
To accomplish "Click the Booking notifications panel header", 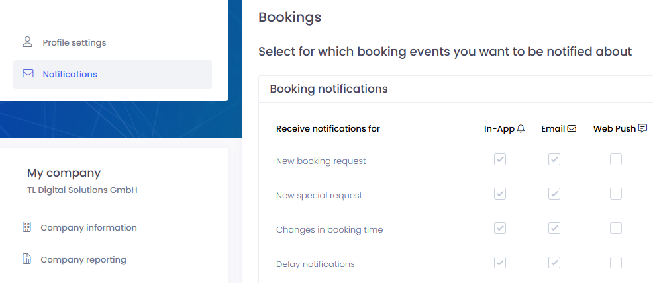I will pos(329,89).
